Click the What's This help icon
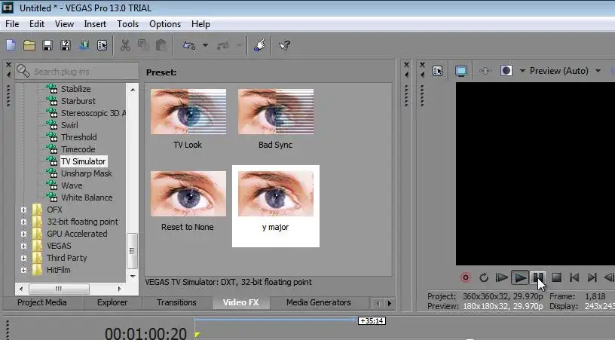Image resolution: width=615 pixels, height=340 pixels. tap(285, 45)
